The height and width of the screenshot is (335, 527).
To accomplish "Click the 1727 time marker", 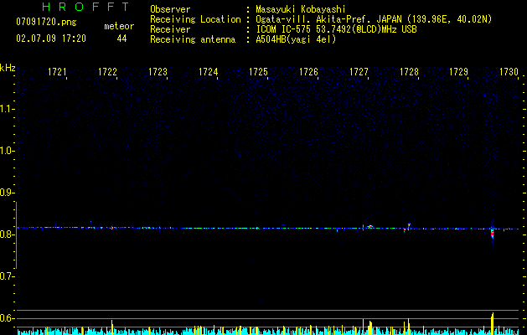I will point(359,72).
